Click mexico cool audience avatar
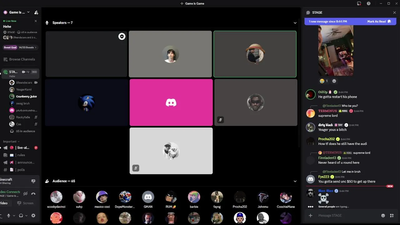The width and height of the screenshot is (400, 225). point(102,197)
